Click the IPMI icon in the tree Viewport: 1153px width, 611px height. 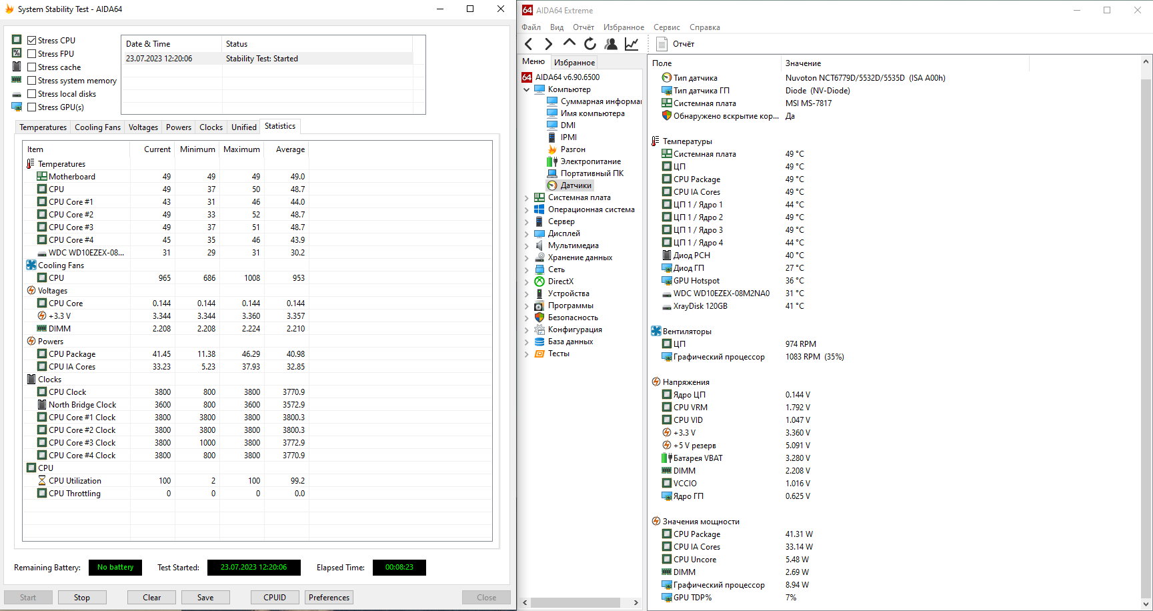pyautogui.click(x=552, y=137)
